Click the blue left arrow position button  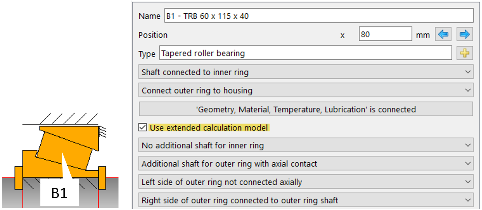coord(443,34)
